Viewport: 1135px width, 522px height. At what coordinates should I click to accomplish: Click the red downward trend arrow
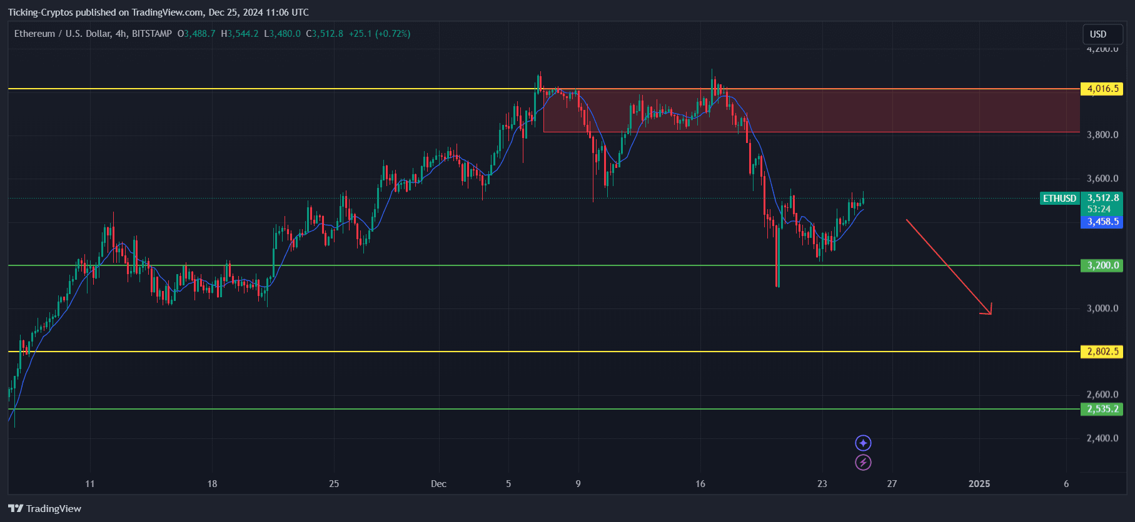tap(949, 267)
